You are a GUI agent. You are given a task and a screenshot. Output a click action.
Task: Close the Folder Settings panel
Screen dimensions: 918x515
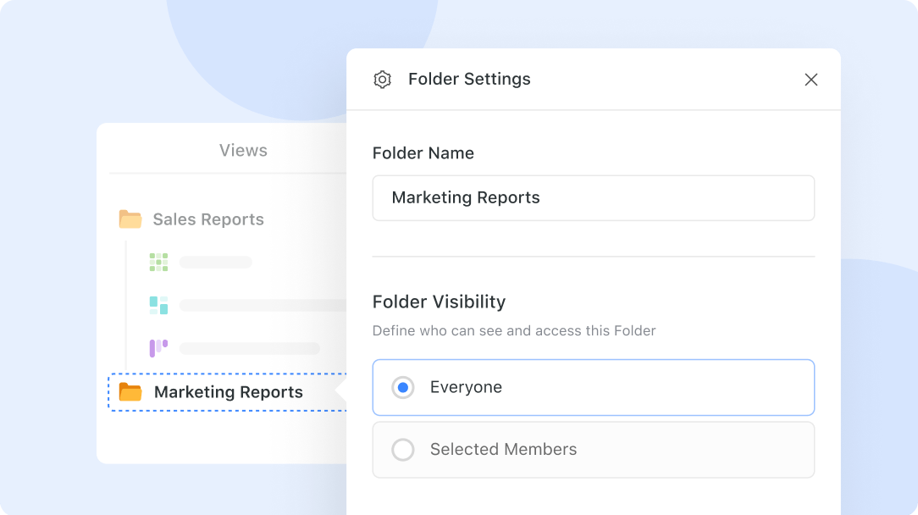(810, 80)
